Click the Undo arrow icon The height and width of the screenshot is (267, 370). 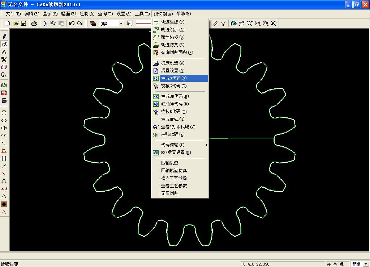(72, 23)
